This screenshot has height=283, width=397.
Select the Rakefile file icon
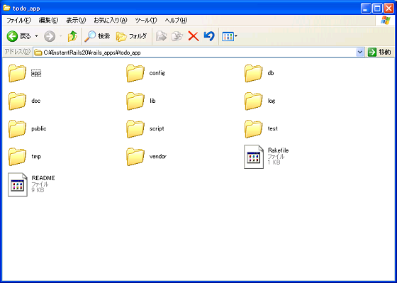254,157
